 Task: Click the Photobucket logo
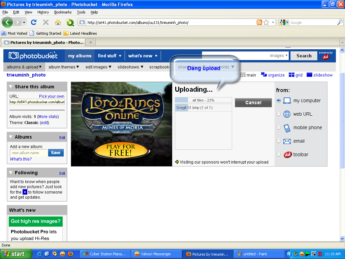pos(33,56)
